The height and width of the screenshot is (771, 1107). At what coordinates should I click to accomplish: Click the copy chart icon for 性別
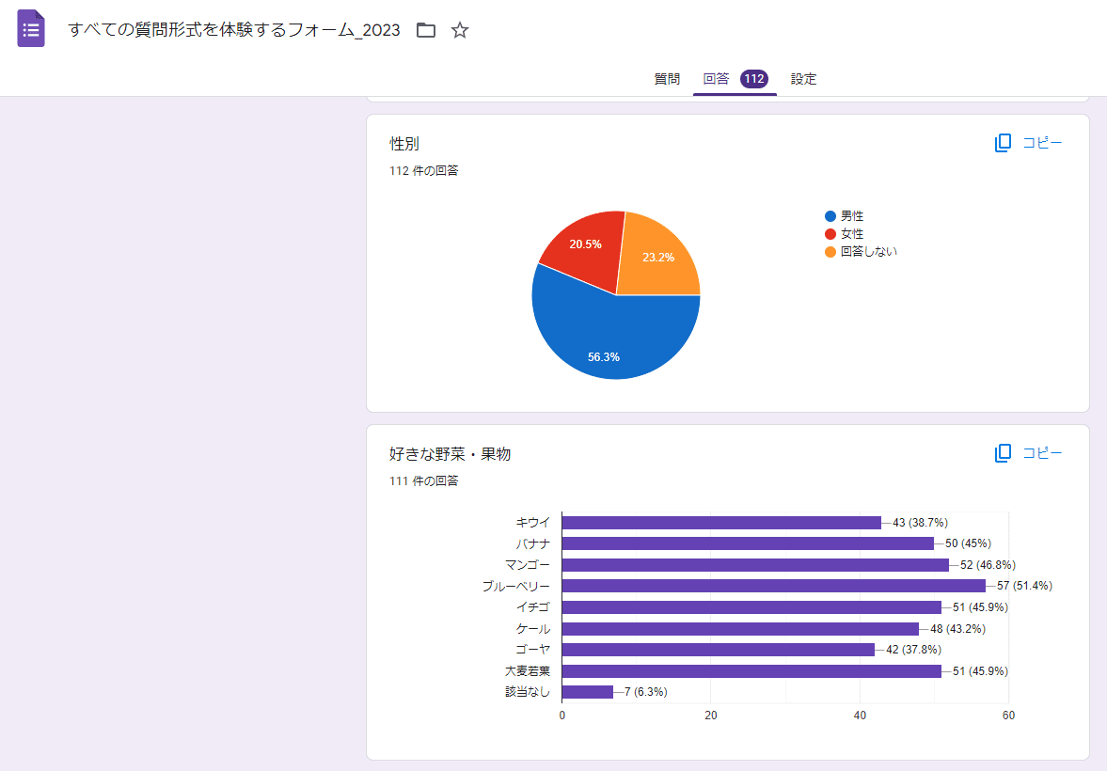coord(1003,142)
